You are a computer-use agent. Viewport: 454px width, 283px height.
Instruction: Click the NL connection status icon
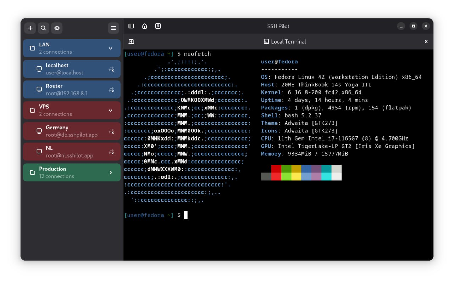click(x=111, y=152)
